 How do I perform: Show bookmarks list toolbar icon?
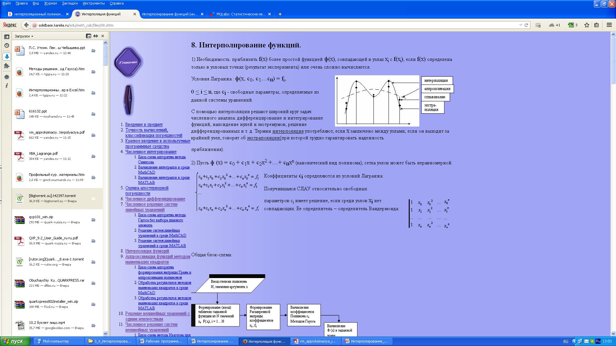(596, 25)
